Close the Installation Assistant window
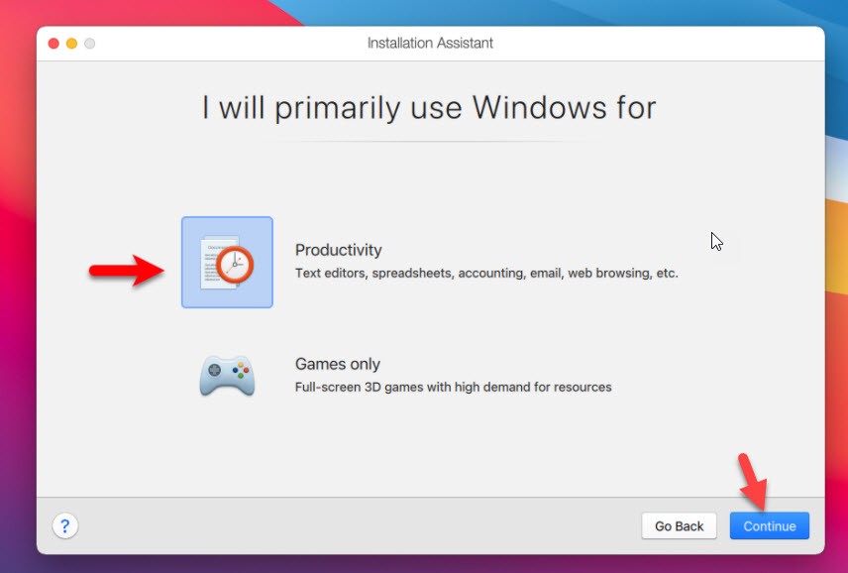The height and width of the screenshot is (573, 848). (53, 44)
